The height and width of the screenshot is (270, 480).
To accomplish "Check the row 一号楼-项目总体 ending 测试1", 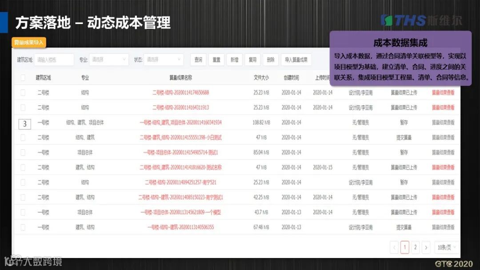I will [23, 152].
